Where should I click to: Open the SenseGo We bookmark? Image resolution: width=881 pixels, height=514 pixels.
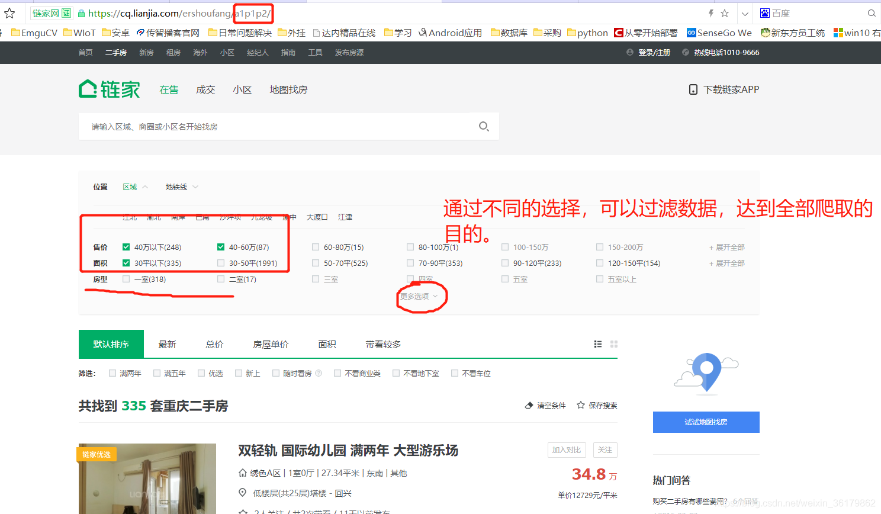click(719, 33)
